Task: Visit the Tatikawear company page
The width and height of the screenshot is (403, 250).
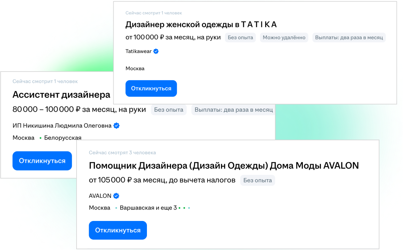Action: [139, 52]
